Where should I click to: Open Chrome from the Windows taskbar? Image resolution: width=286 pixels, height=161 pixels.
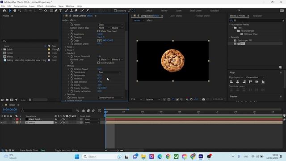[x=168, y=157]
